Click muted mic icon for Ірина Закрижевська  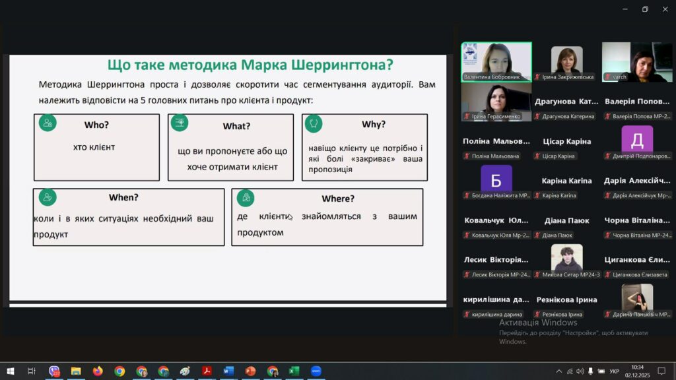[538, 77]
